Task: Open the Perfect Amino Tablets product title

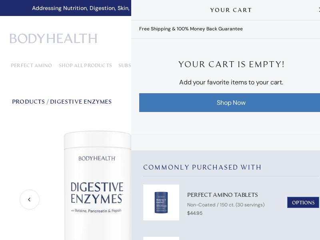Action: click(x=222, y=195)
